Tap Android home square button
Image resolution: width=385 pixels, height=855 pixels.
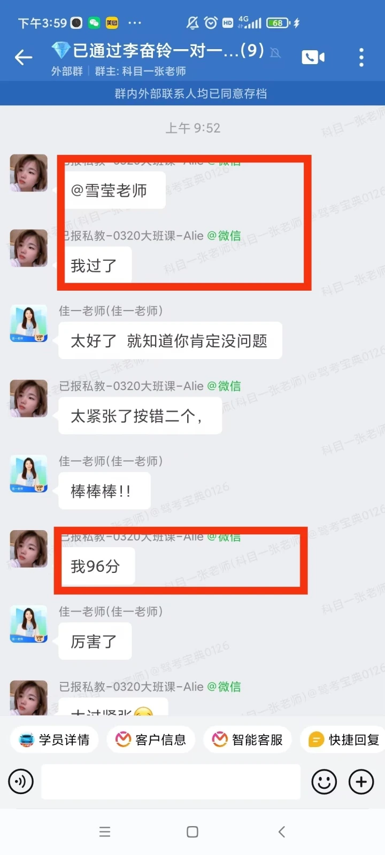(x=192, y=831)
